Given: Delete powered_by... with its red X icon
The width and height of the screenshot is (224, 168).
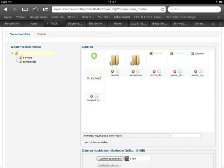Looking at the screenshot, I should tap(92, 96).
